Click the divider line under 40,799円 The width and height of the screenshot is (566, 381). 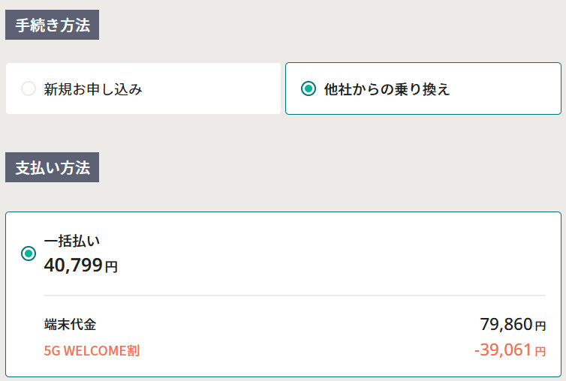pos(294,295)
